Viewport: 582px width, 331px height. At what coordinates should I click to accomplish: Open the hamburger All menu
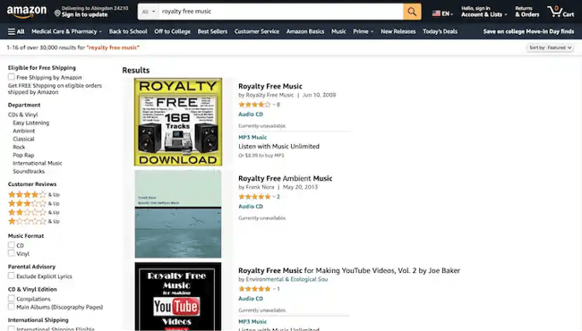click(x=16, y=31)
